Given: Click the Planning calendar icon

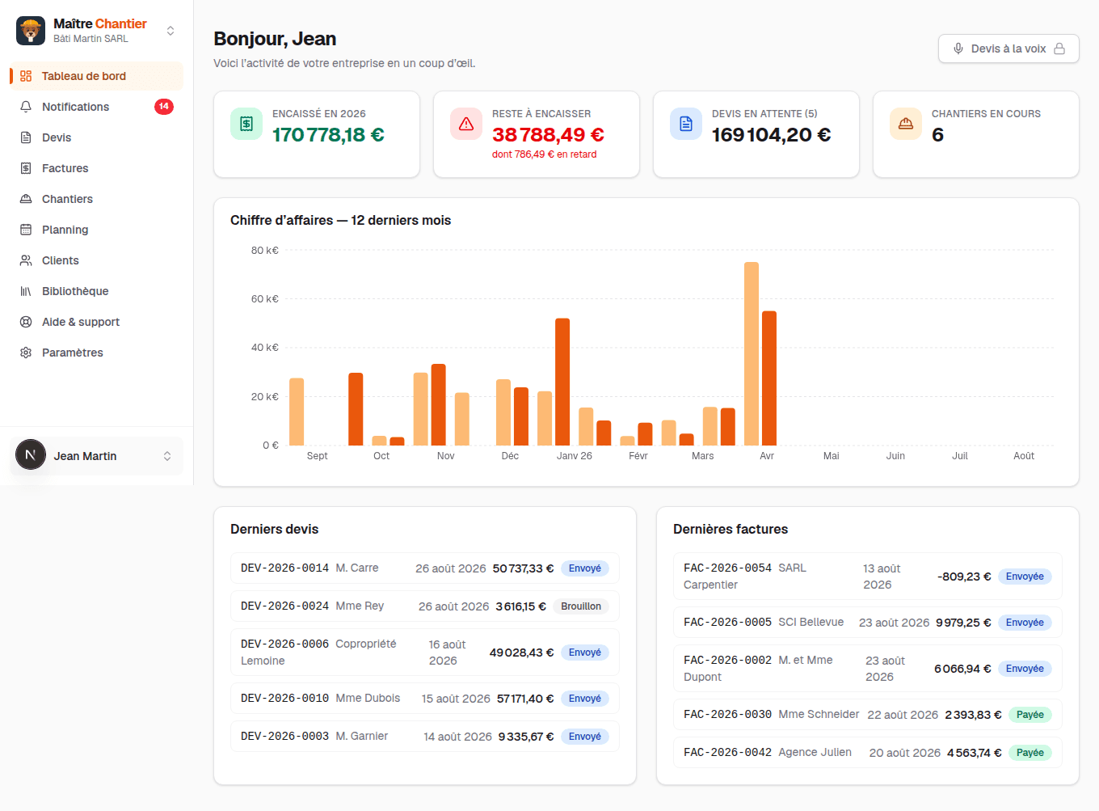Looking at the screenshot, I should (26, 230).
